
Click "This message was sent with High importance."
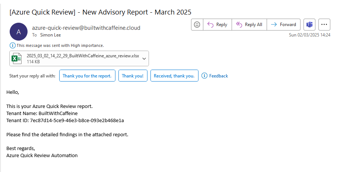click(x=60, y=45)
